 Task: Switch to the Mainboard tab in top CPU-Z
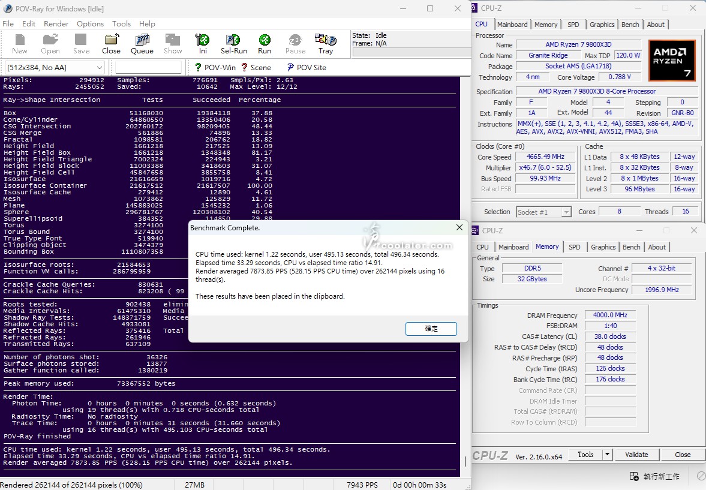[512, 25]
